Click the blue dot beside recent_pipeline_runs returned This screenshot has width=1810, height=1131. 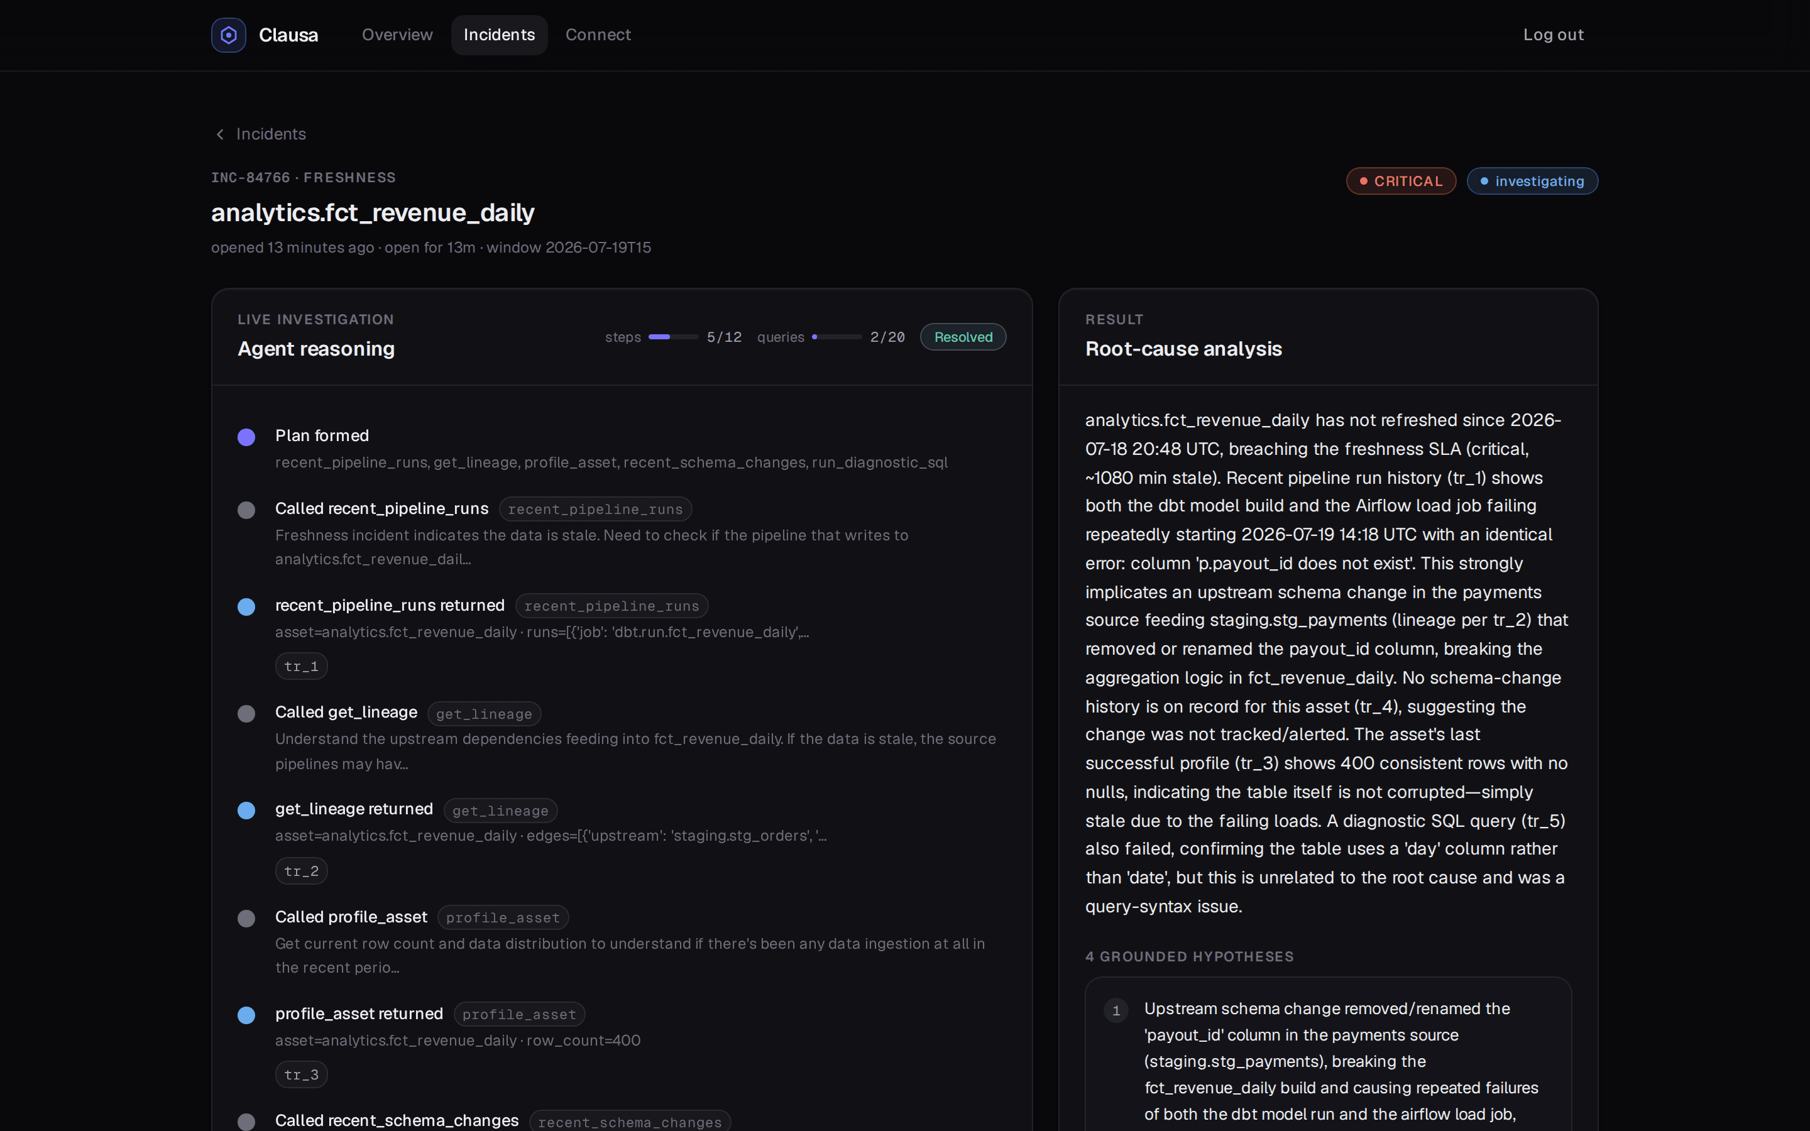click(x=246, y=606)
